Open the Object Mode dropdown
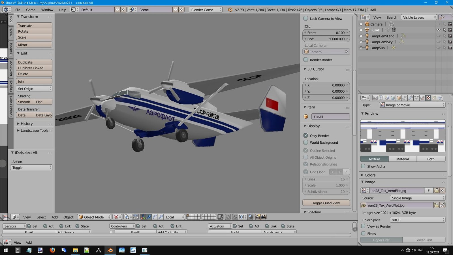The image size is (453, 255). (x=94, y=217)
